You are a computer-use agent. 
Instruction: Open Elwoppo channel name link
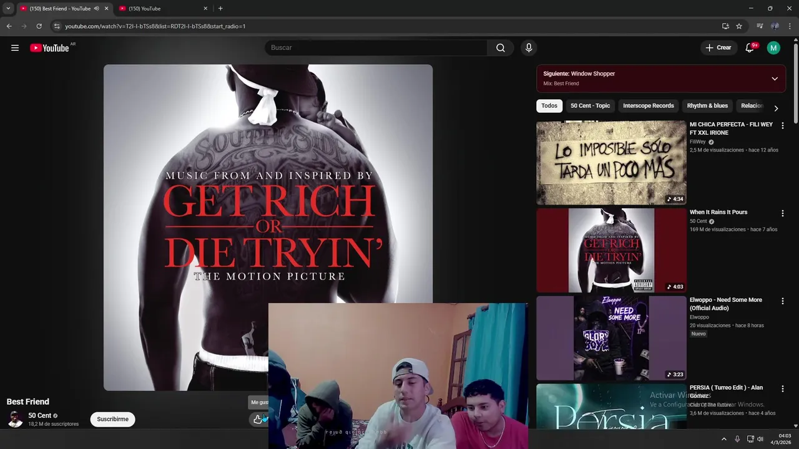click(699, 317)
